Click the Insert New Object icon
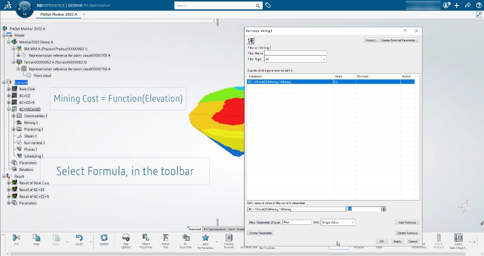Screen dimensions: 484x256 tap(458, 237)
